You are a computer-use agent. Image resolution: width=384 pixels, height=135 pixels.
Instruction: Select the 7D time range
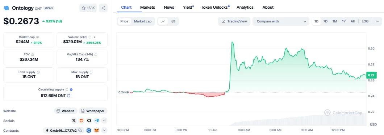[325, 21]
